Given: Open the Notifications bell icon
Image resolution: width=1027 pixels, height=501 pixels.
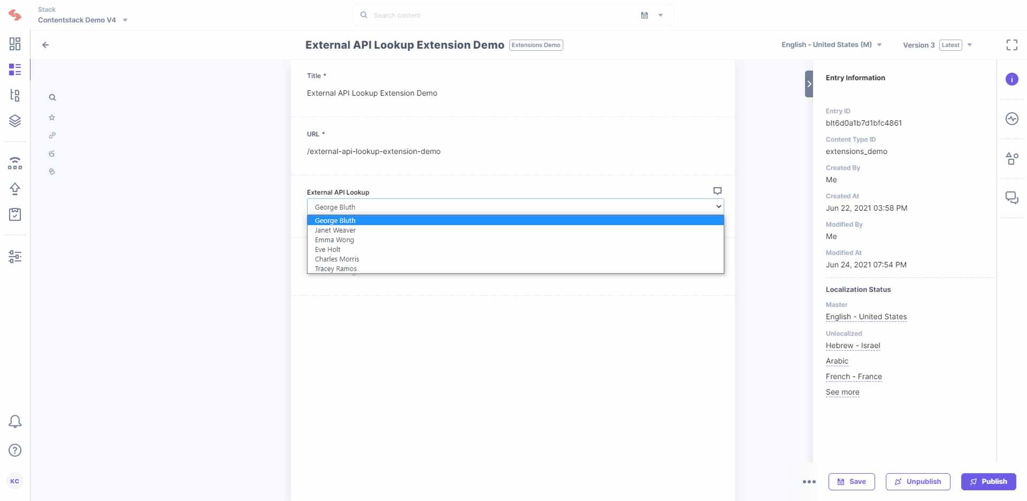Looking at the screenshot, I should (x=15, y=421).
